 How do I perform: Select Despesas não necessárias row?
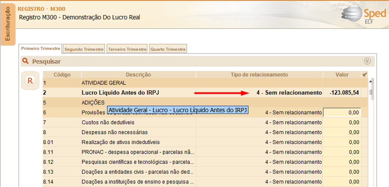(x=205, y=133)
